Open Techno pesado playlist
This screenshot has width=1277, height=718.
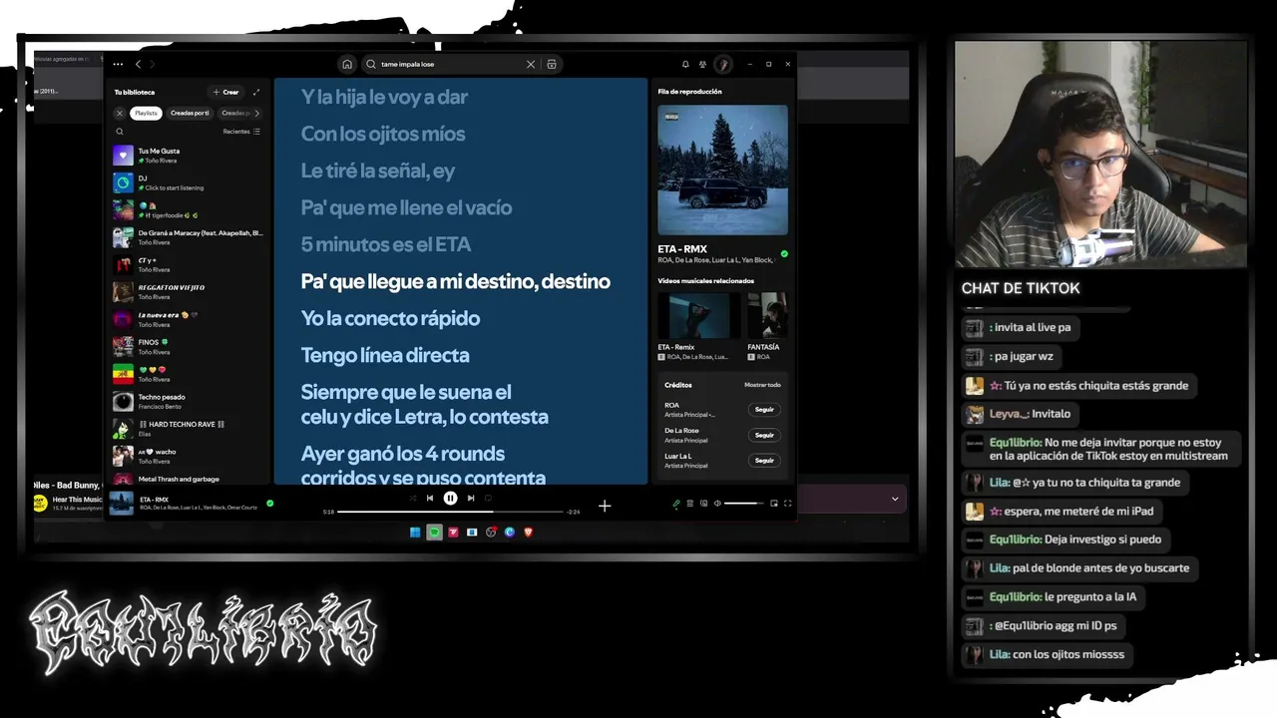[x=188, y=402]
